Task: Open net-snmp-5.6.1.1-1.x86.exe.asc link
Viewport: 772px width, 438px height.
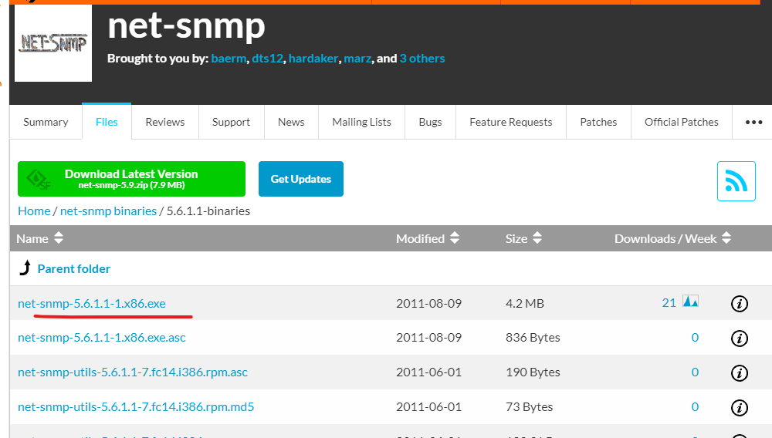Action: [x=102, y=337]
